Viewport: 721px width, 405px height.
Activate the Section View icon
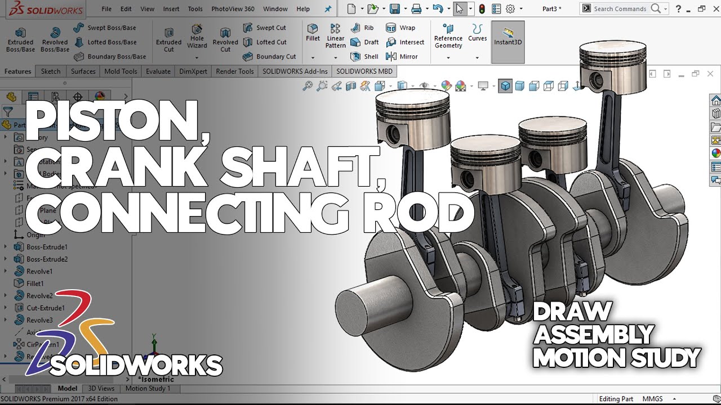click(351, 86)
